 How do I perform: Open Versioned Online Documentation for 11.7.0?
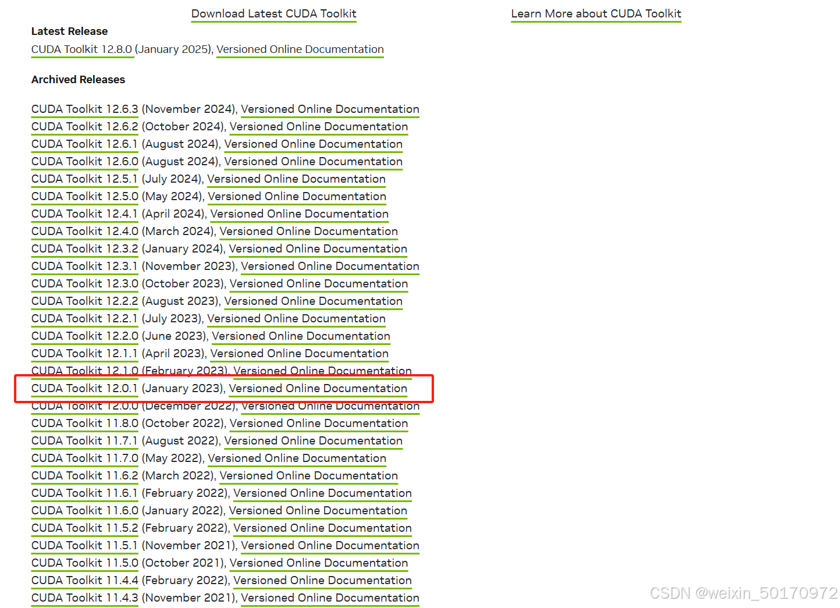tap(297, 458)
